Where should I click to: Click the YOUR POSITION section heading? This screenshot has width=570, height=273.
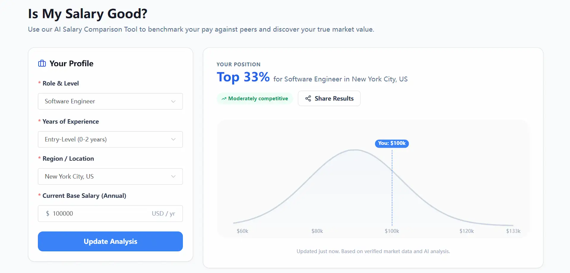(x=238, y=64)
